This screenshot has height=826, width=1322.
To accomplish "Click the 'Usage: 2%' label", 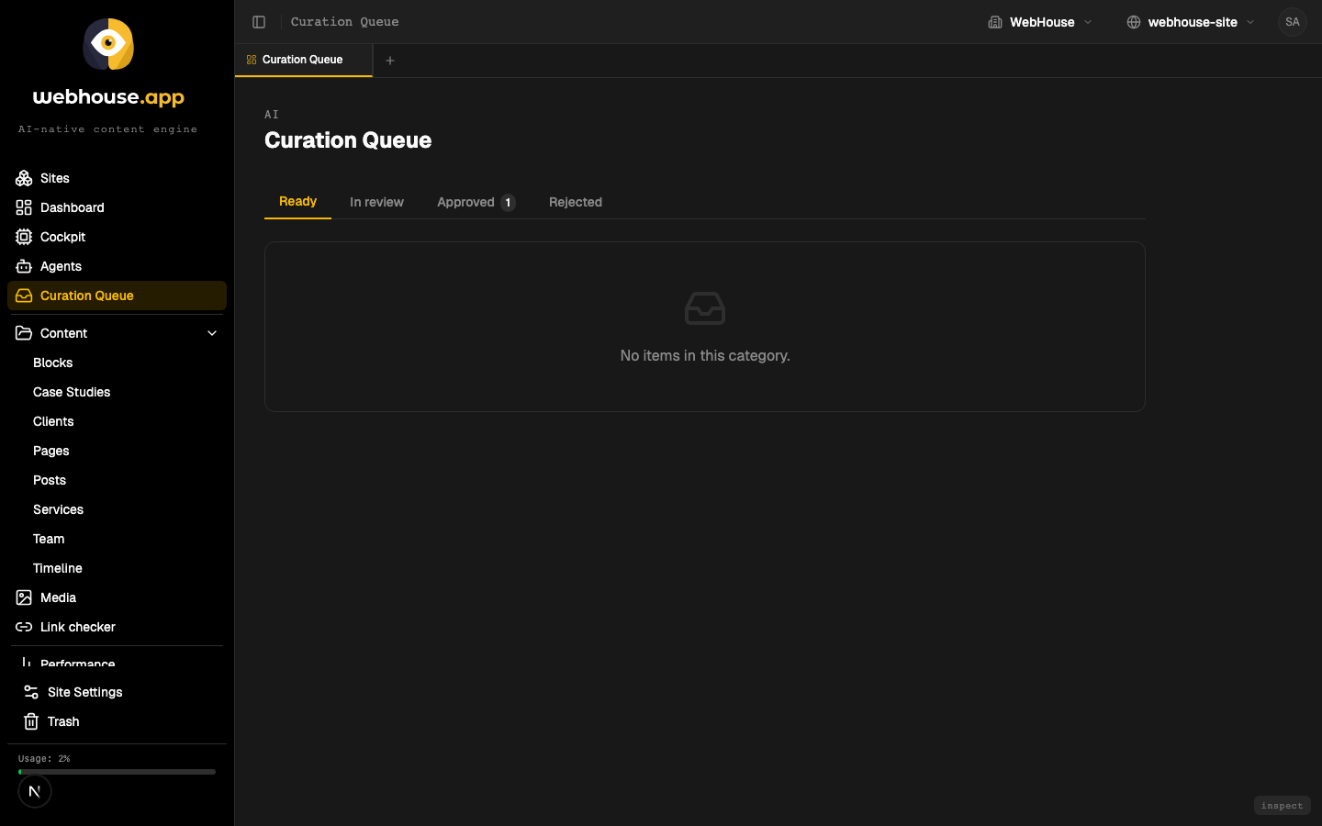I will (x=44, y=759).
